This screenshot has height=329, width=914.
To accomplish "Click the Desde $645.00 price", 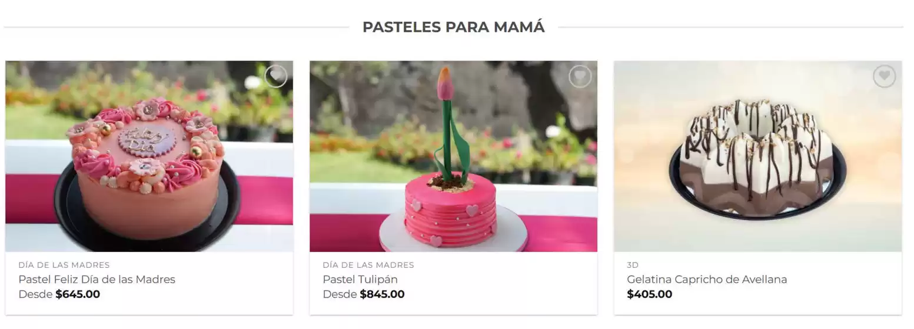I will click(x=59, y=294).
